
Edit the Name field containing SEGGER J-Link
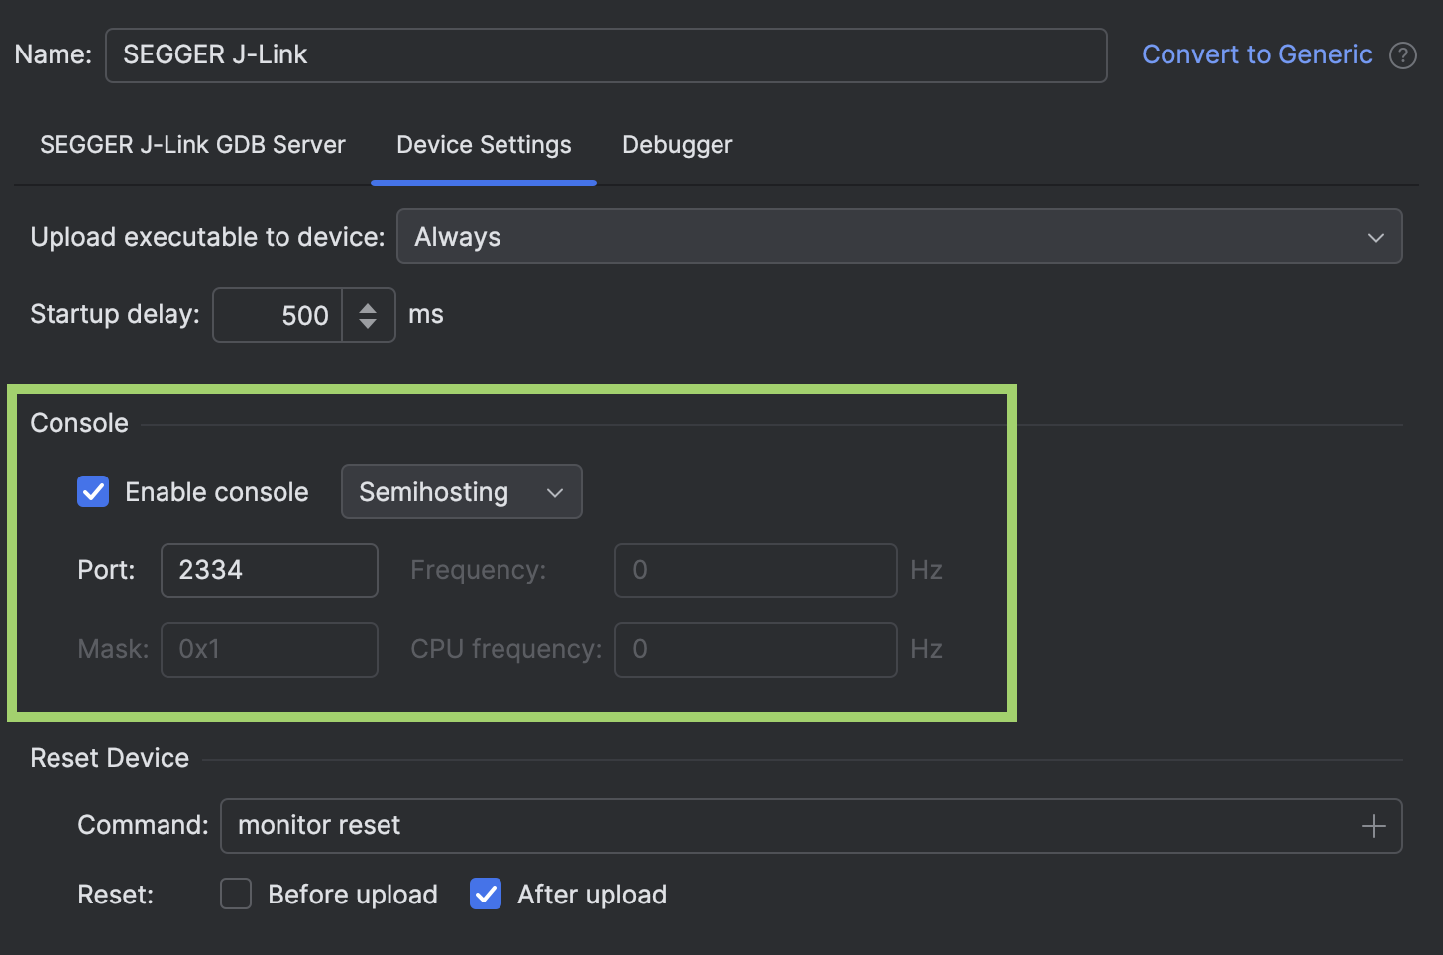pos(606,54)
